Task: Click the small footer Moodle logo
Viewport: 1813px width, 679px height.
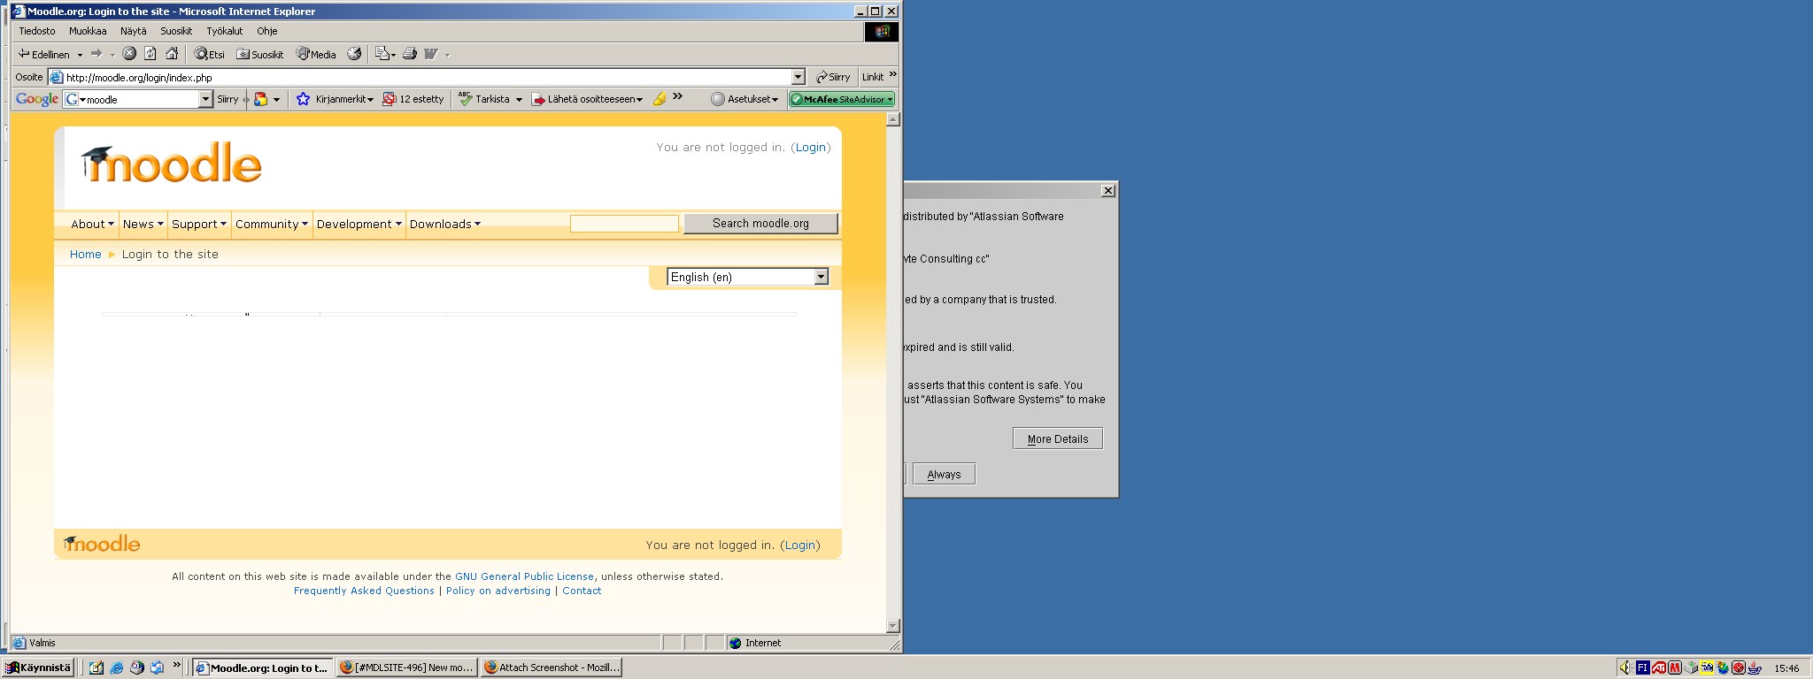Action: pos(102,544)
